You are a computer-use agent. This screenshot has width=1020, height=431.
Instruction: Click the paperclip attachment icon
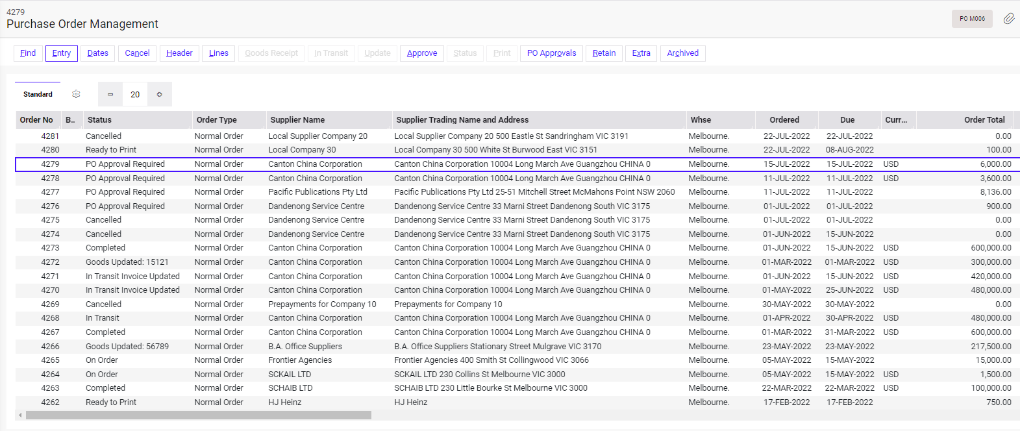coord(1008,19)
